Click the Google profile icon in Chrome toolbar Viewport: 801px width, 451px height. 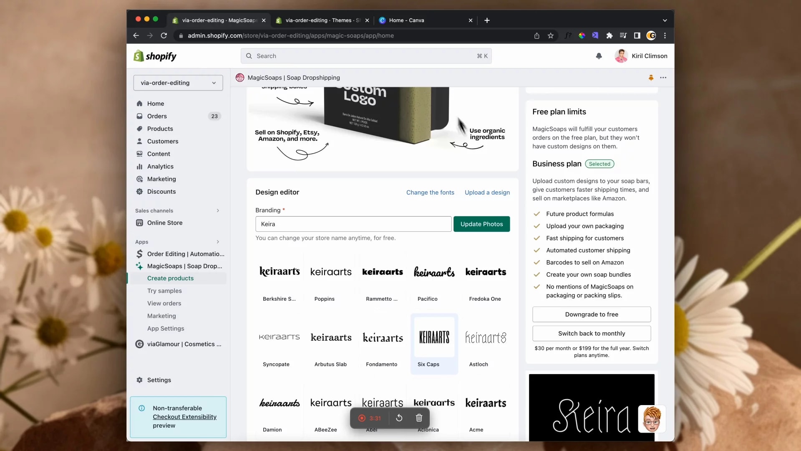click(651, 35)
